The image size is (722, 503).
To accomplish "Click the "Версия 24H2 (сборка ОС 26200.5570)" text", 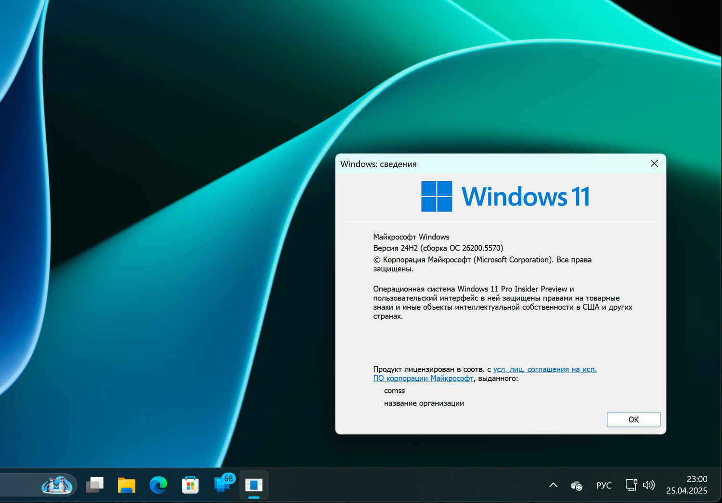I will click(438, 248).
